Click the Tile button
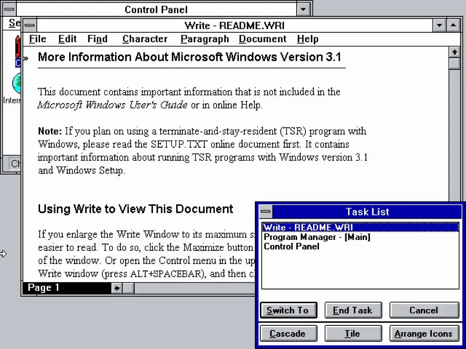 (353, 333)
